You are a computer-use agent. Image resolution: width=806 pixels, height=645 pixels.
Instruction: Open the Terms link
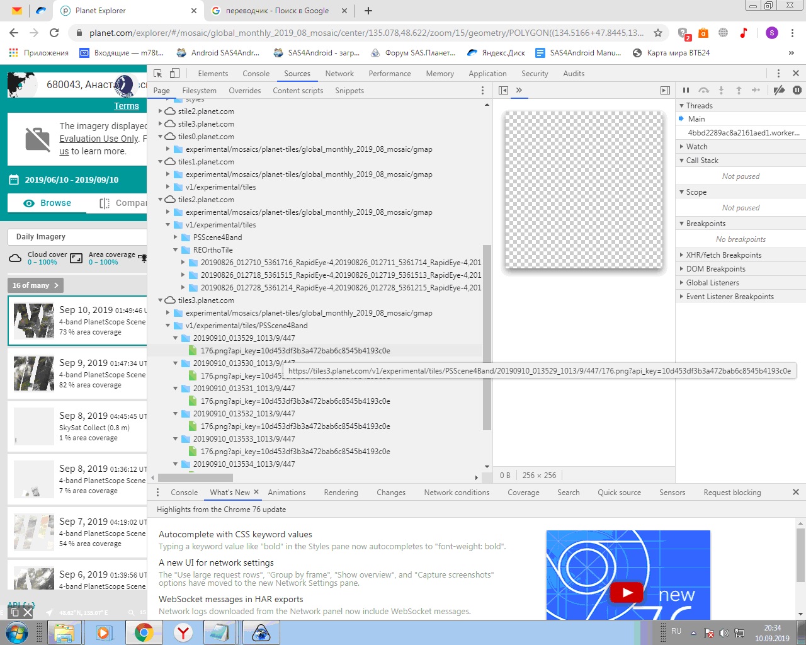pos(126,106)
